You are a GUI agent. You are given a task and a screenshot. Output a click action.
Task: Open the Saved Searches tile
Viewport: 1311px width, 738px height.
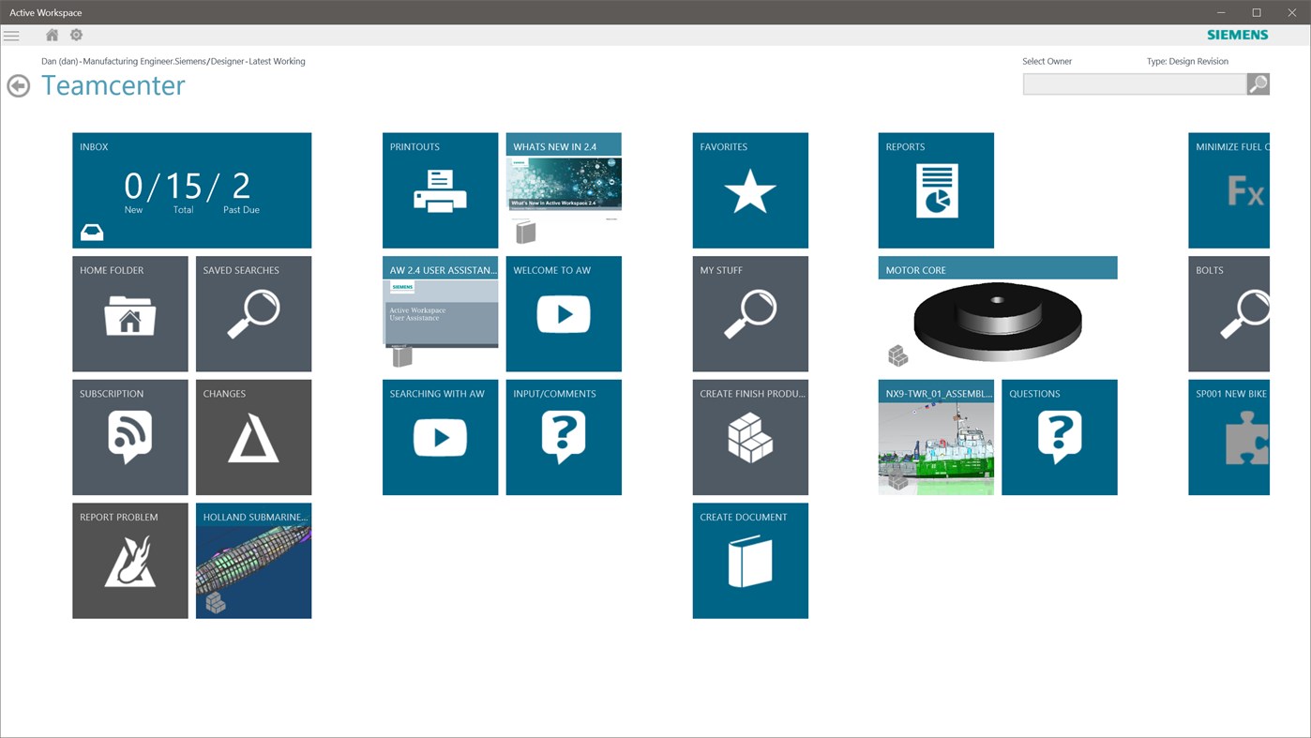coord(253,313)
